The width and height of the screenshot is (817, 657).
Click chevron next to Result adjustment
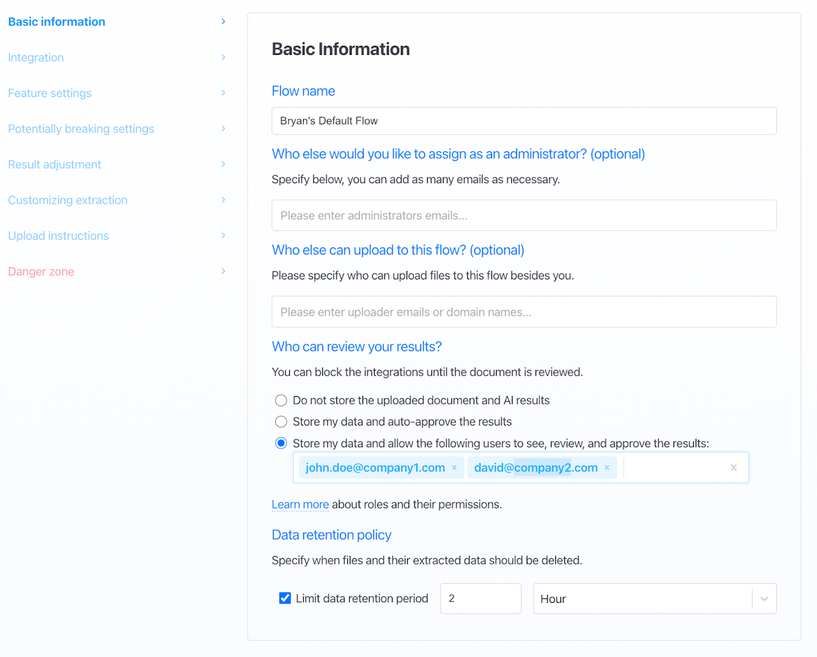[223, 165]
